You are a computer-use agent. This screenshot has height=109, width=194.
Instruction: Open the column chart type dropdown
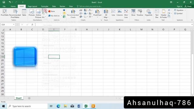coord(81,10)
